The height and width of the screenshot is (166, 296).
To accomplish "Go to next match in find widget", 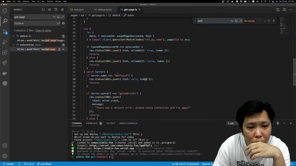I will pos(265,21).
